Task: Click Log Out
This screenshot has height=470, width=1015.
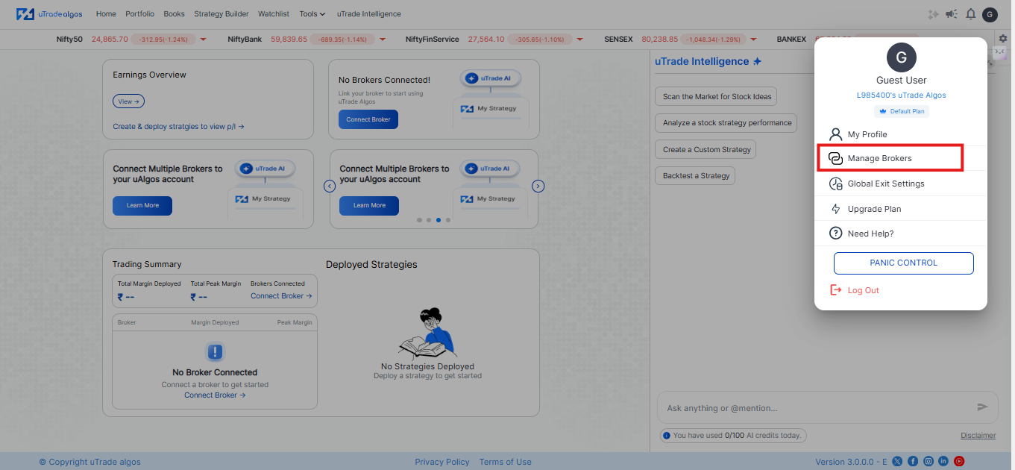Action: tap(863, 290)
